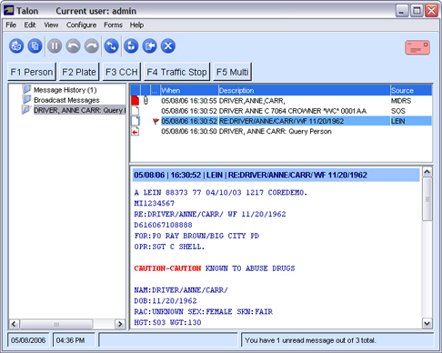Click the F1 Person button
The image size is (442, 353).
tap(32, 72)
